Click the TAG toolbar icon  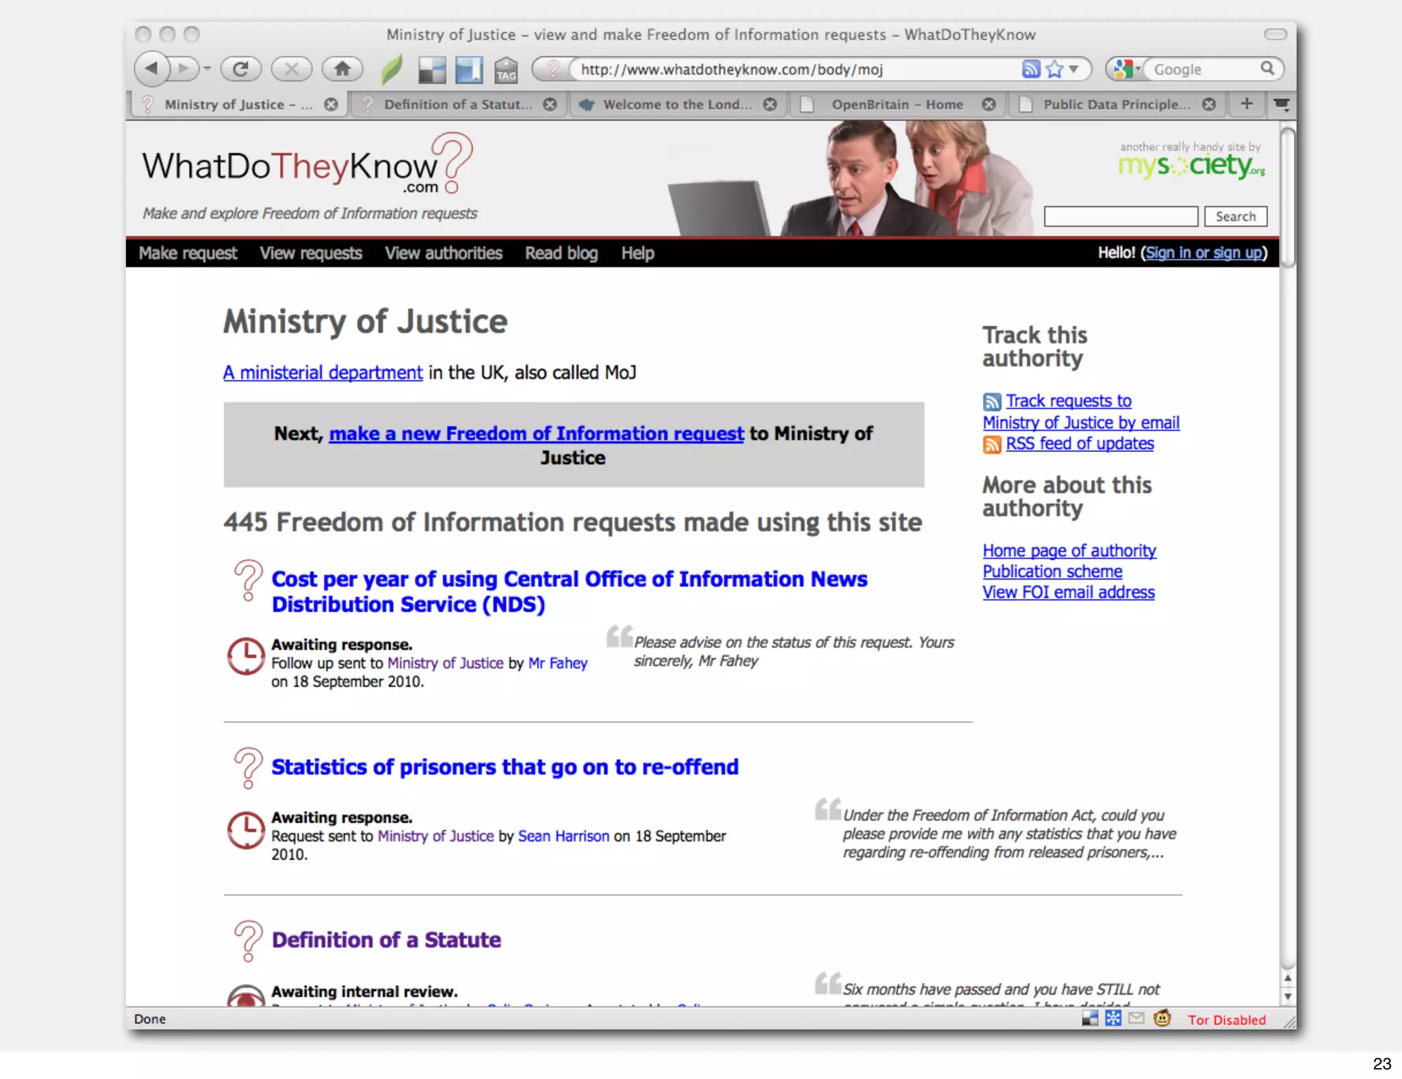[506, 70]
